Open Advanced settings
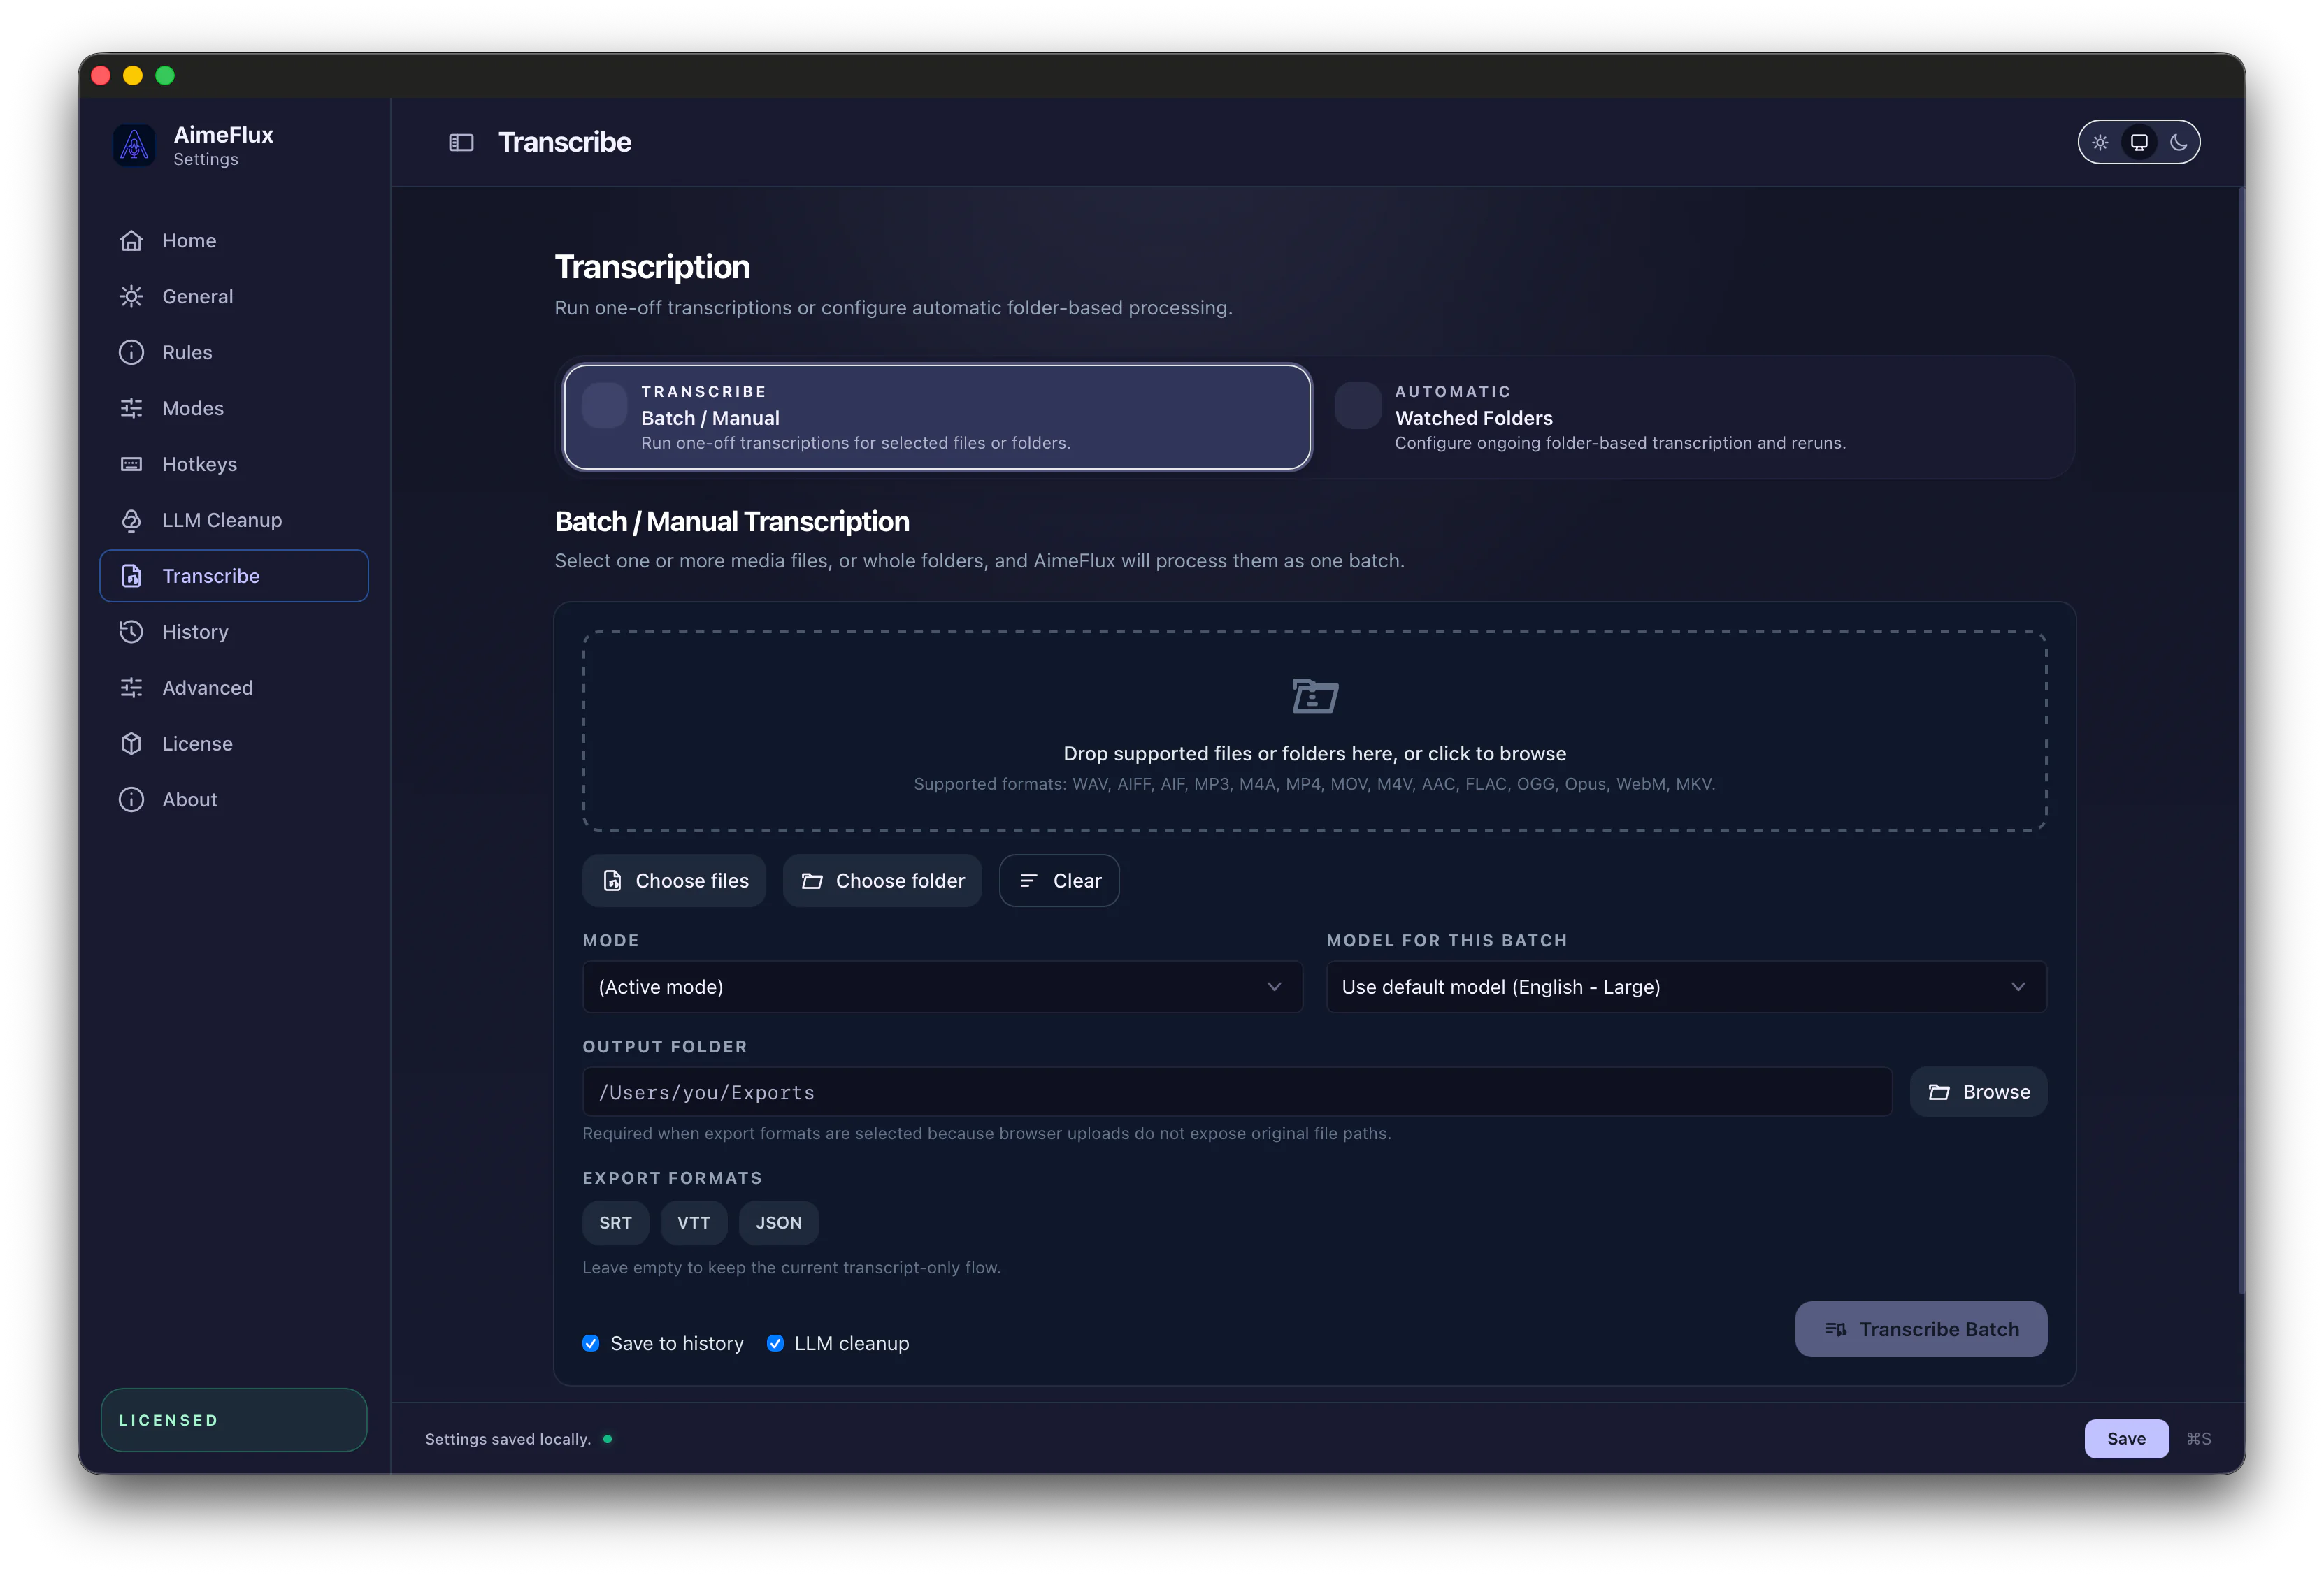The height and width of the screenshot is (1578, 2324). 234,688
